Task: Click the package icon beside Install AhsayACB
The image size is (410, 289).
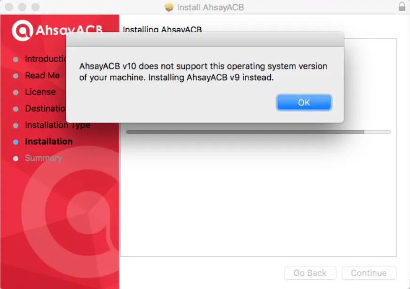Action: tap(169, 7)
